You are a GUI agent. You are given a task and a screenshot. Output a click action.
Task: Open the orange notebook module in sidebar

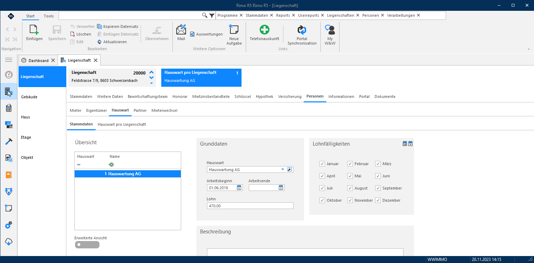(9, 175)
